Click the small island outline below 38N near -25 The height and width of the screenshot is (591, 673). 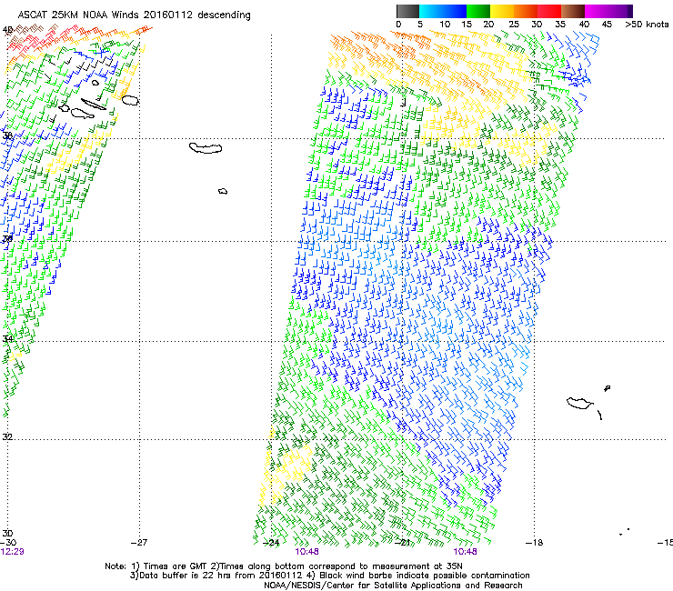click(223, 191)
